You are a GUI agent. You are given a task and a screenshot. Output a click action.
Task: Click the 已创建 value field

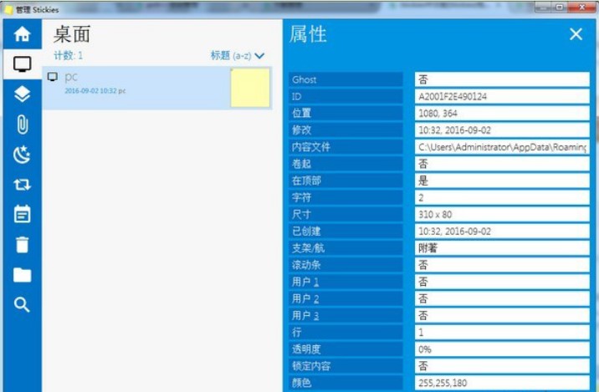(x=502, y=231)
